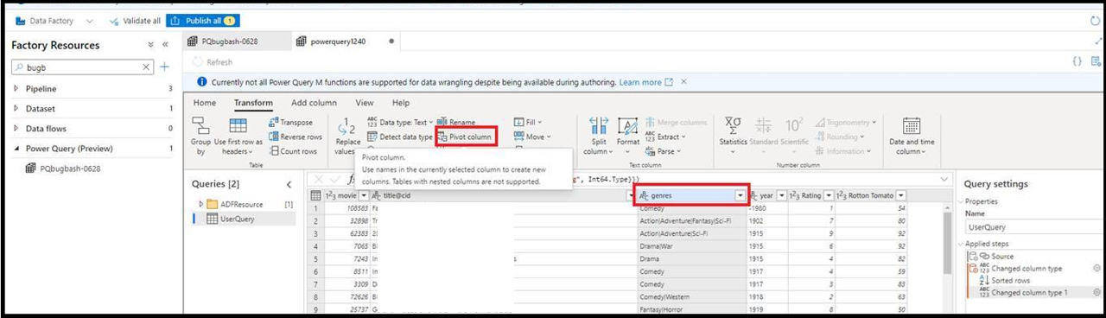Open settings gear of Changed column type step
This screenshot has width=1106, height=318.
1097,268
